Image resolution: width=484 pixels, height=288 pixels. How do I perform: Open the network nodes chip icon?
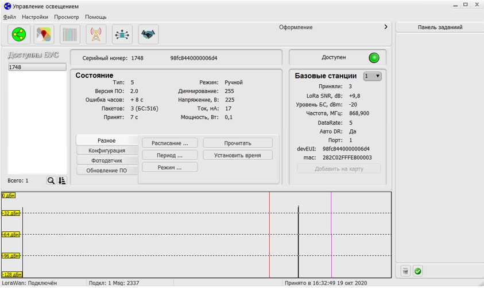coord(122,35)
